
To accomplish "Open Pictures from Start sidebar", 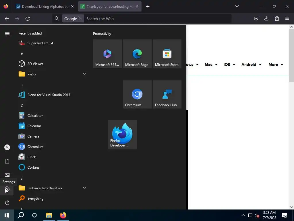I will (x=7, y=175).
